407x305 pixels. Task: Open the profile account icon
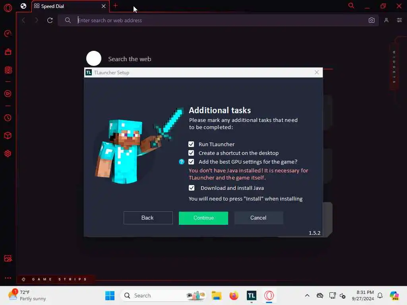(x=386, y=20)
